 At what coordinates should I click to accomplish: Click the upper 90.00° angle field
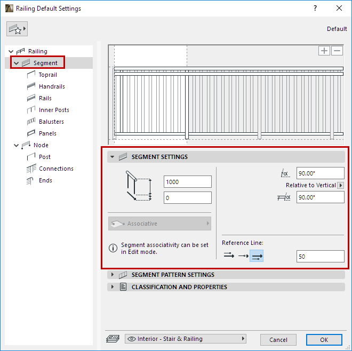click(x=321, y=173)
